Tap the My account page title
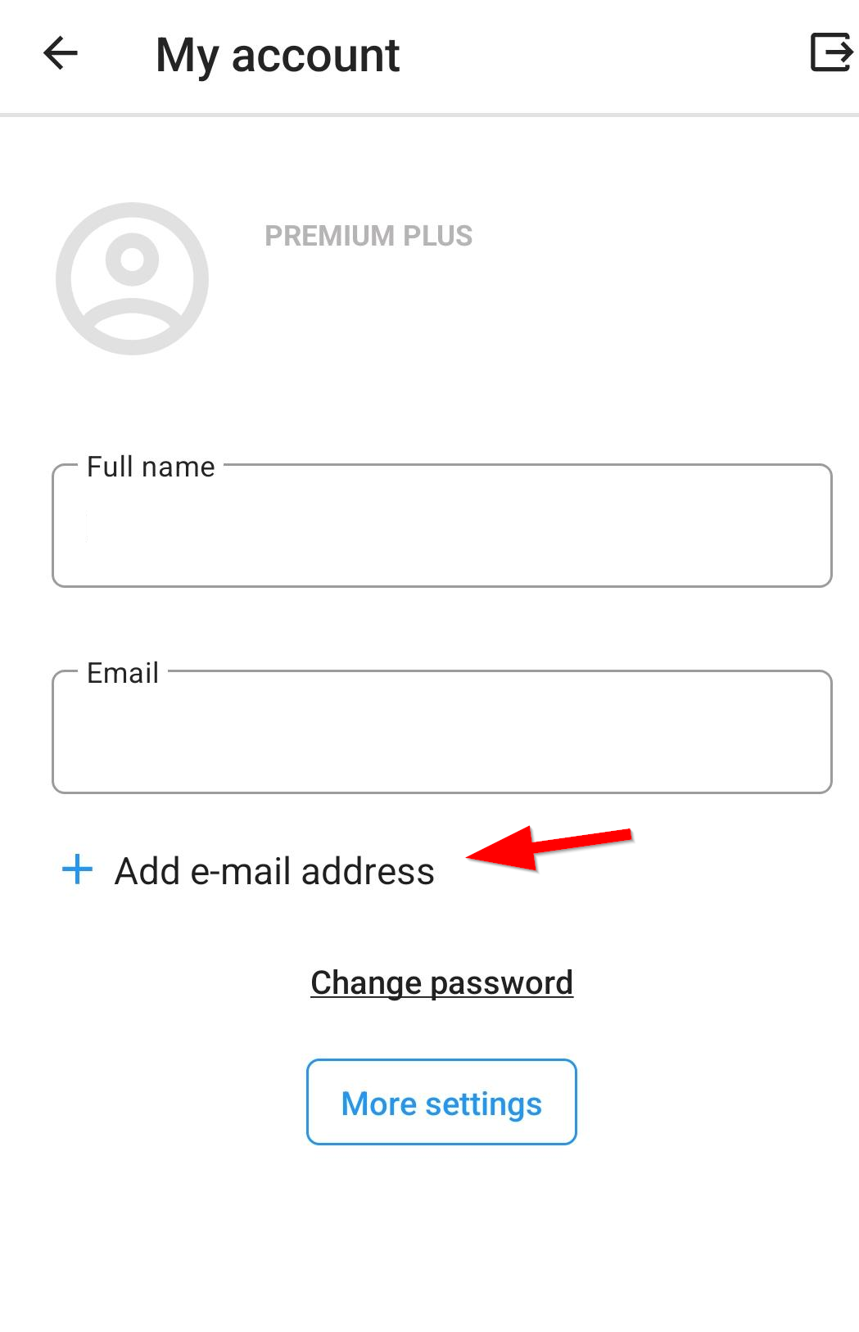Image resolution: width=859 pixels, height=1332 pixels. [x=278, y=56]
